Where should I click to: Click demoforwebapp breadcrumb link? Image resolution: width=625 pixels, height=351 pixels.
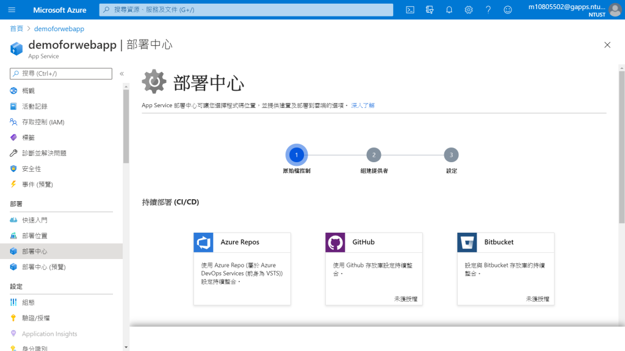click(x=59, y=29)
